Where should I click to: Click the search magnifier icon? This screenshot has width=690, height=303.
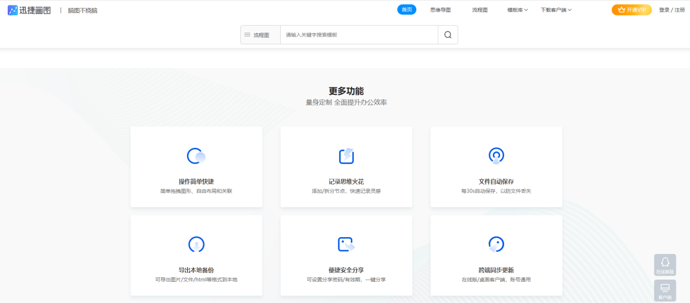[448, 35]
